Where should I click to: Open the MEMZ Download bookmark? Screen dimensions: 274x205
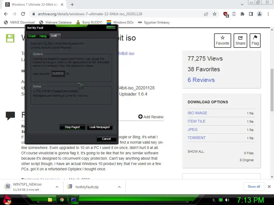click(x=19, y=22)
